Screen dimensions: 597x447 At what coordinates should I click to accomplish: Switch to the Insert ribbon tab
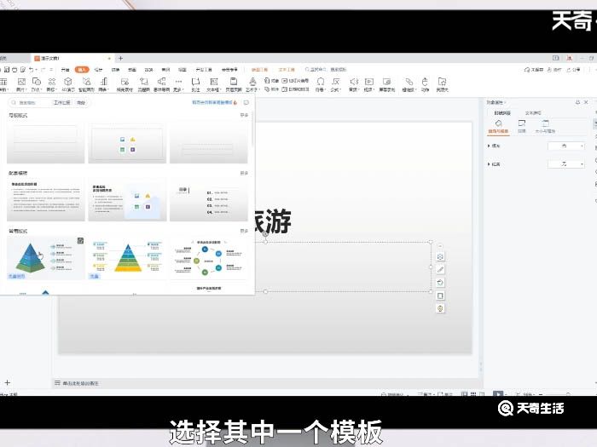tap(82, 70)
